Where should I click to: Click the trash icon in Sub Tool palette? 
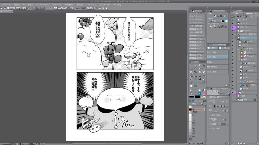tap(229, 85)
